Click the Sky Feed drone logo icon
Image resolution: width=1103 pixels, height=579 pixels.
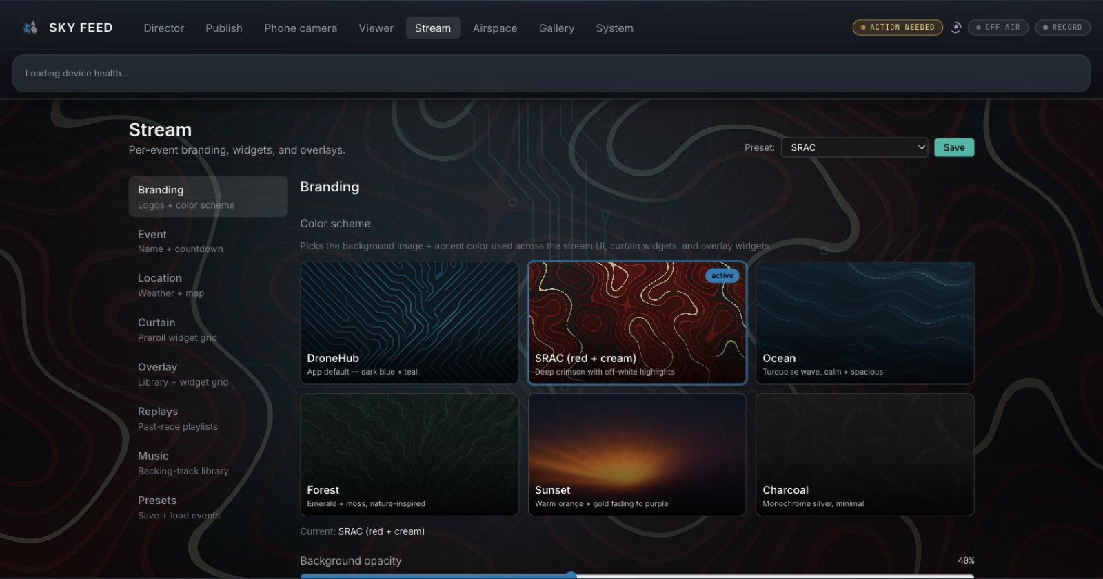pyautogui.click(x=30, y=28)
